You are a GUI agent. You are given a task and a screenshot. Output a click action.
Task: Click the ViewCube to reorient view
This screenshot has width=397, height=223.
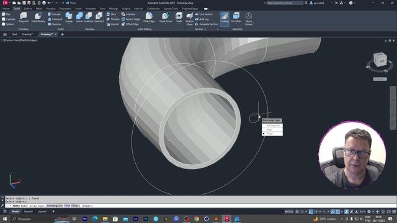380,59
